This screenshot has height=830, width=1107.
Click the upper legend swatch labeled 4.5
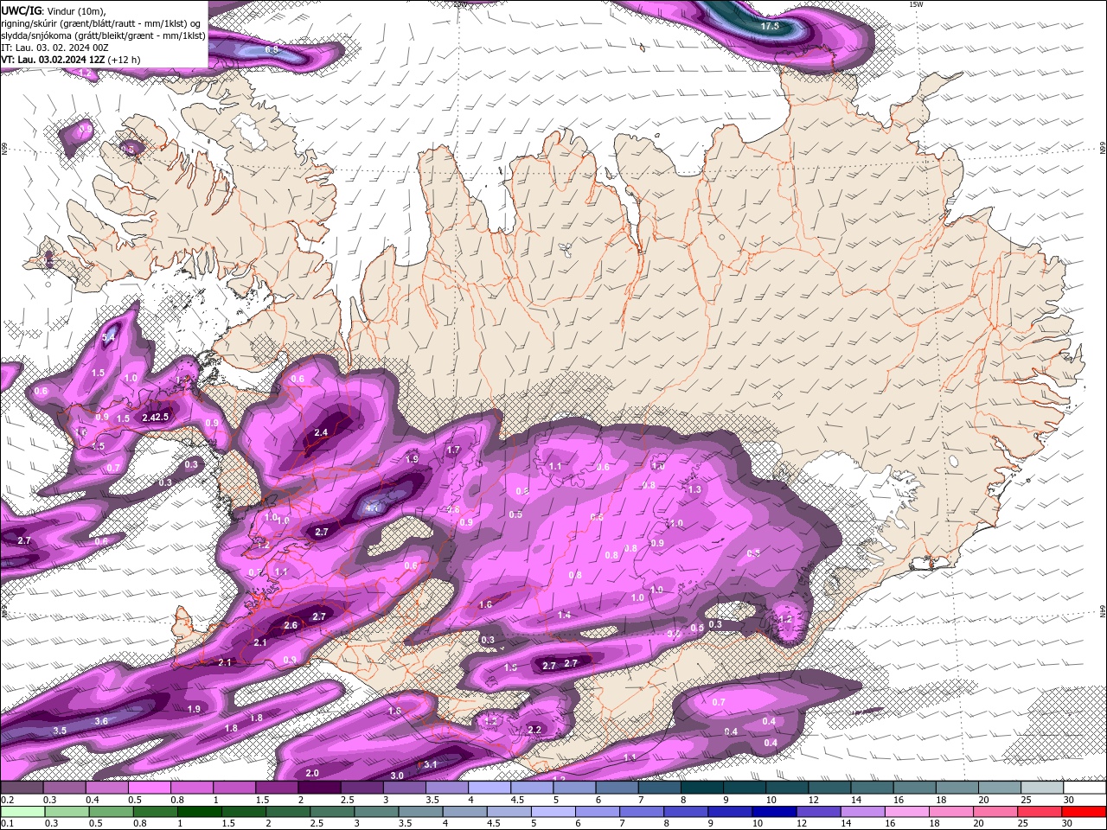tap(532, 788)
